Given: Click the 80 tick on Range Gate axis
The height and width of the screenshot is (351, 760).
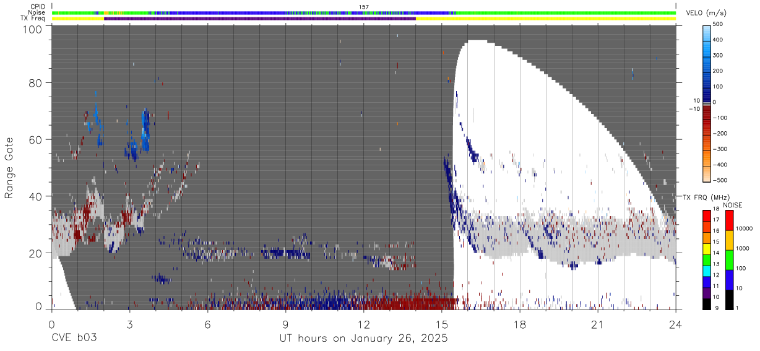Looking at the screenshot, I should (35, 83).
